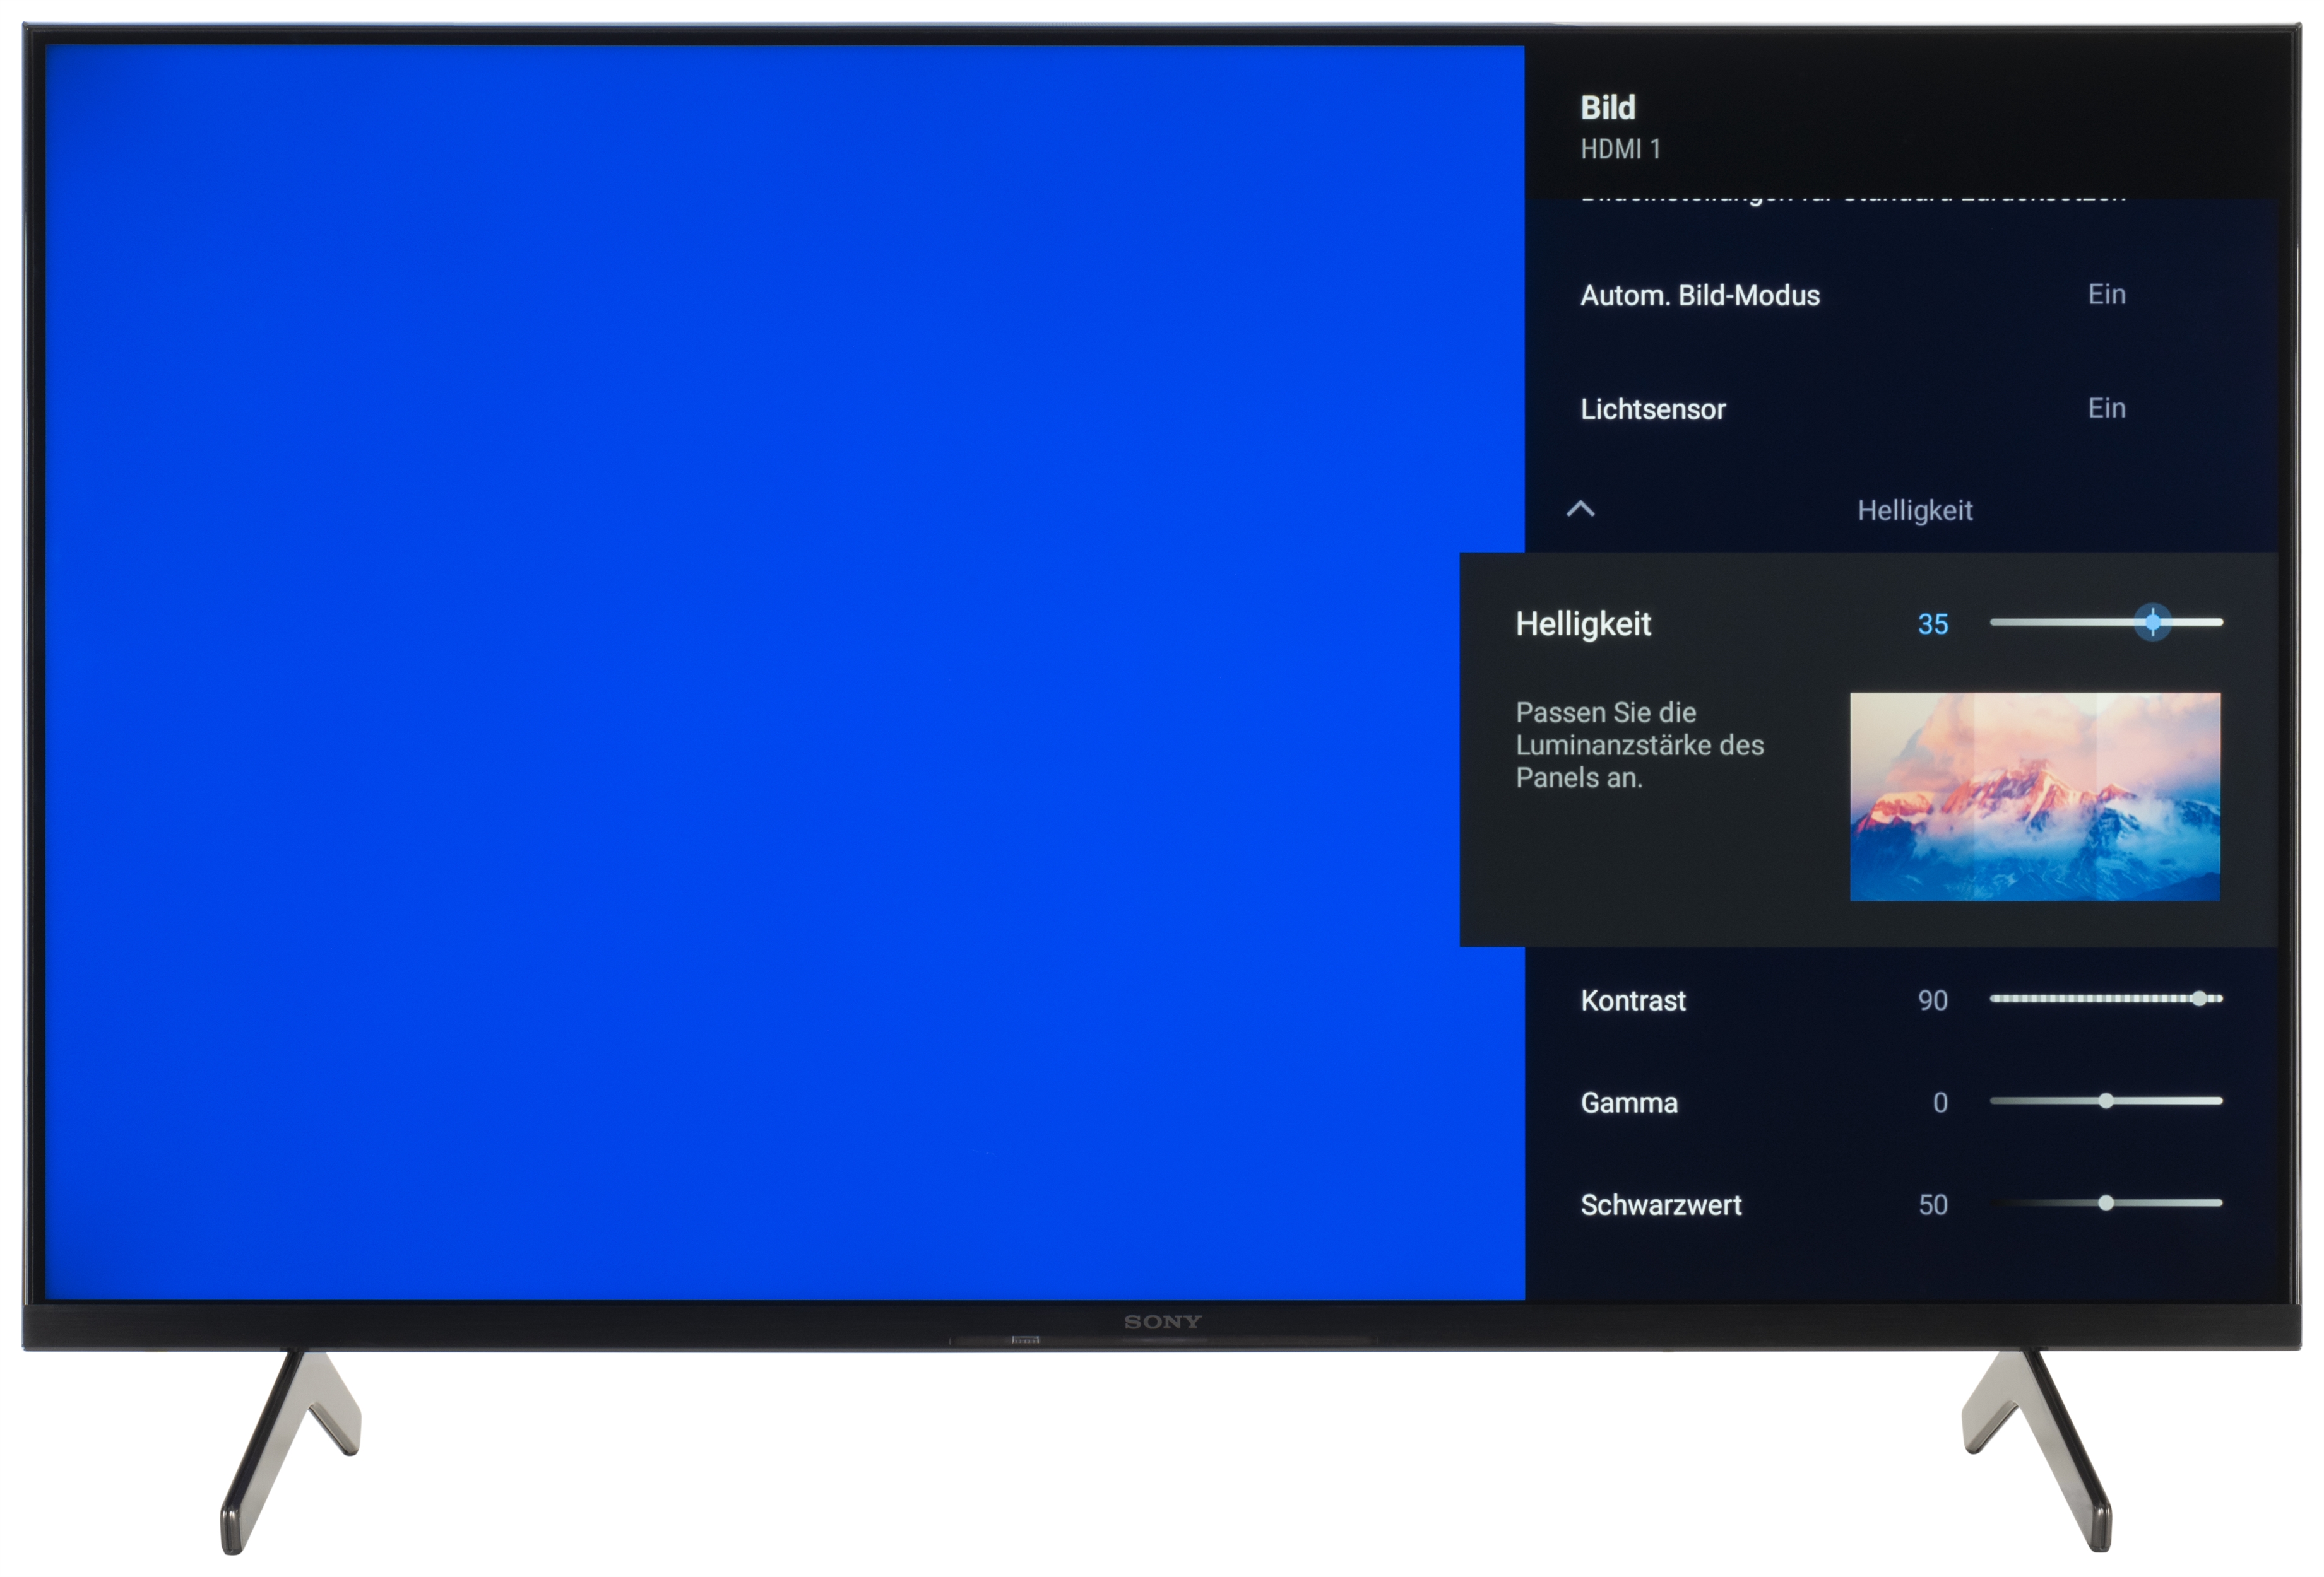
Task: Toggle Autom. Bild-Modus Ein value
Action: (x=2106, y=295)
